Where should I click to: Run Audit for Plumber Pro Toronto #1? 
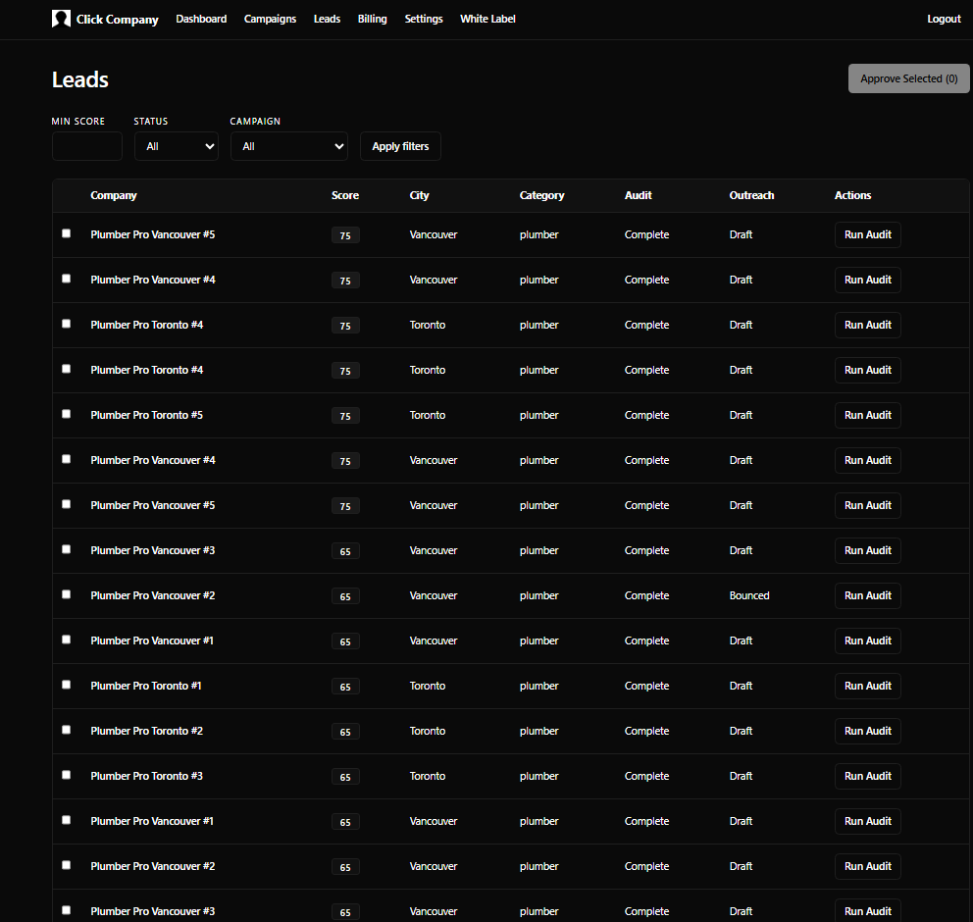tap(867, 686)
